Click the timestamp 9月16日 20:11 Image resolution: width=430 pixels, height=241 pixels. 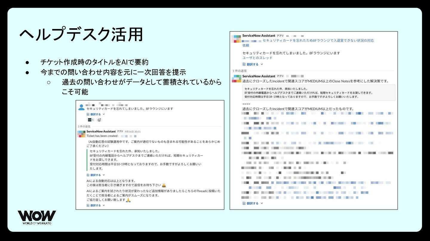coord(133,132)
